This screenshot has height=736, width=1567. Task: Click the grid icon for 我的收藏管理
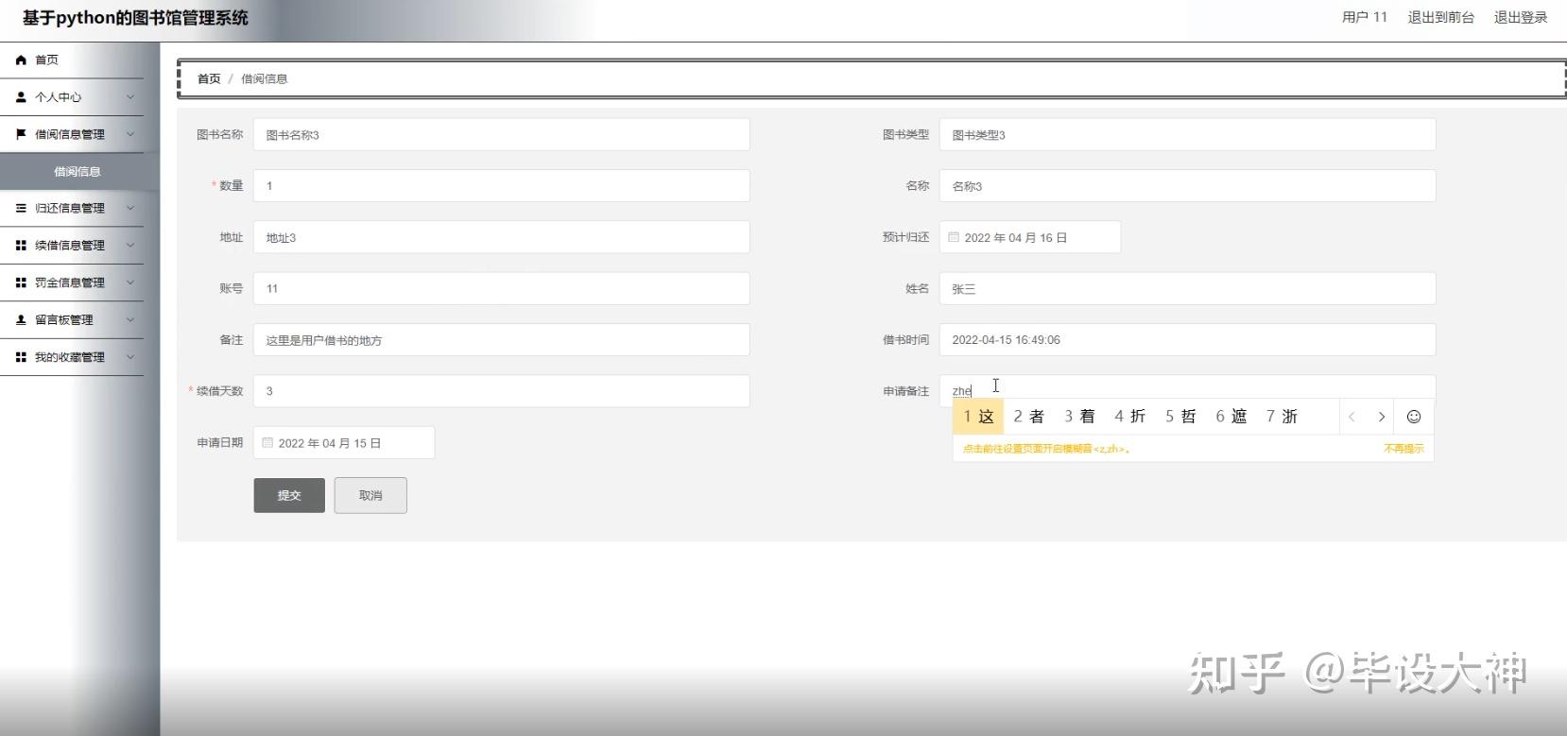pyautogui.click(x=21, y=357)
